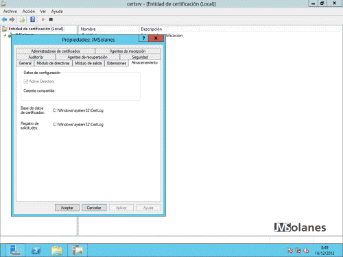This screenshot has height=257, width=343.
Task: Click the Registro de solicitudes CertLog path
Action: click(78, 125)
